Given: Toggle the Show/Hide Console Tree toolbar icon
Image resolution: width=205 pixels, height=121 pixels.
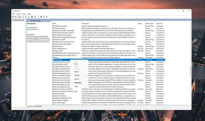Looking at the screenshot, I should (x=19, y=17).
